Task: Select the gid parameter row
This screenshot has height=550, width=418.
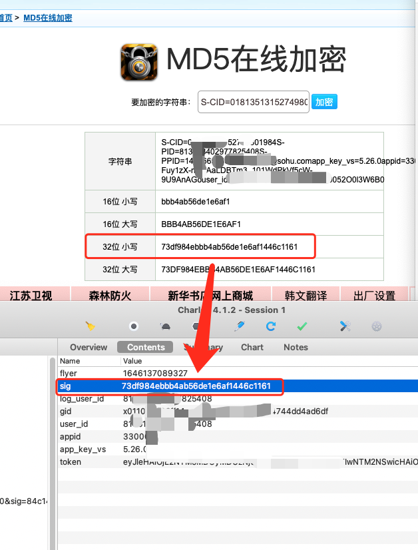Action: [238, 411]
